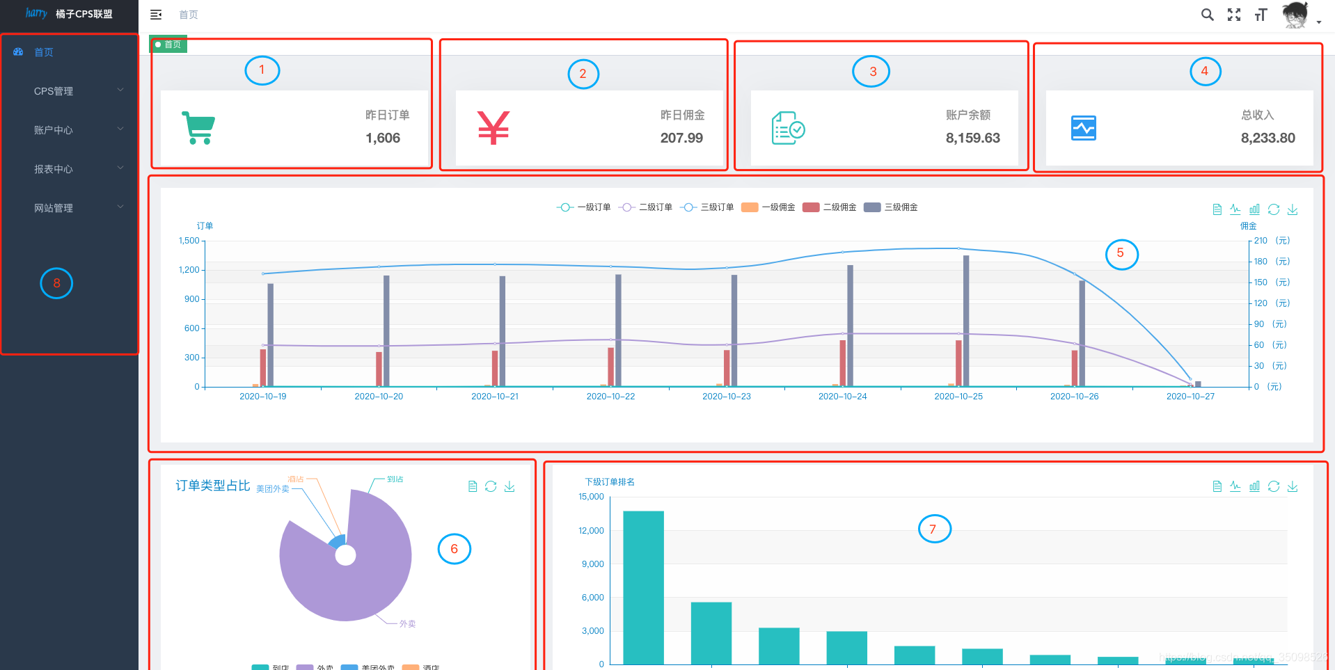The height and width of the screenshot is (670, 1335).
Task: Switch 下级订单排名 chart to line type
Action: pyautogui.click(x=1235, y=486)
